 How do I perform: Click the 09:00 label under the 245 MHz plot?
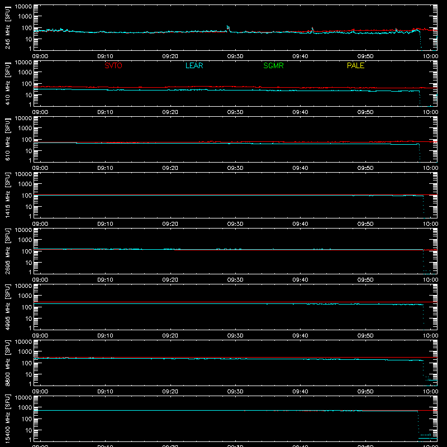(x=40, y=56)
